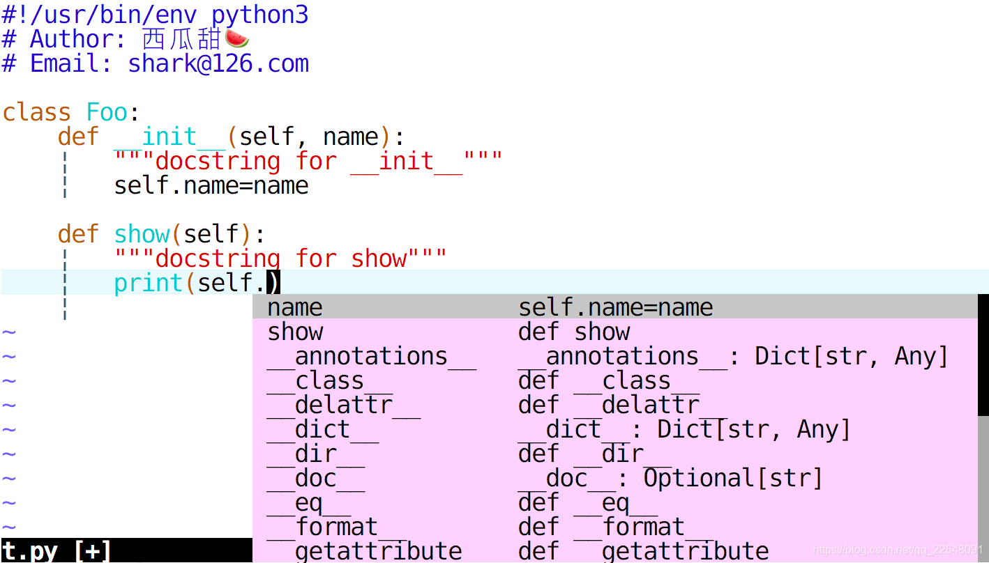
Task: Pick '__getattribute__' completion entry
Action: [615, 550]
